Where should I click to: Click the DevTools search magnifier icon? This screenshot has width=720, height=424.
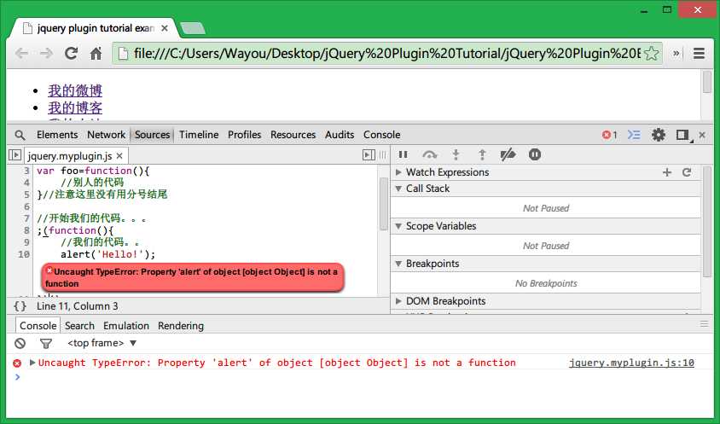[x=20, y=135]
